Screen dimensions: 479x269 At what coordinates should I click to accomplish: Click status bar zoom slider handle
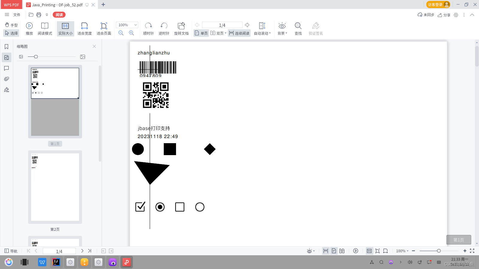[439, 251]
